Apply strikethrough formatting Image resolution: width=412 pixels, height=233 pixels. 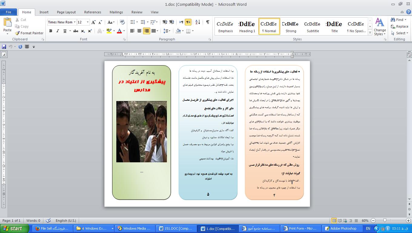pos(76,31)
